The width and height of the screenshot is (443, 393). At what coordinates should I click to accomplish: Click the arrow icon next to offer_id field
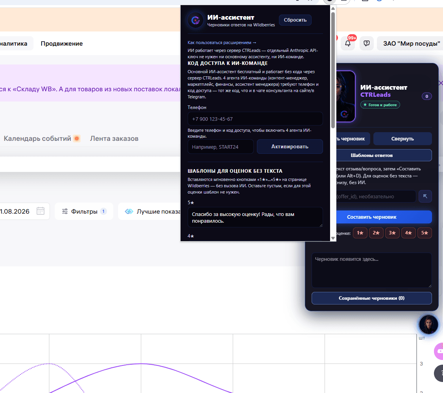pos(425,196)
